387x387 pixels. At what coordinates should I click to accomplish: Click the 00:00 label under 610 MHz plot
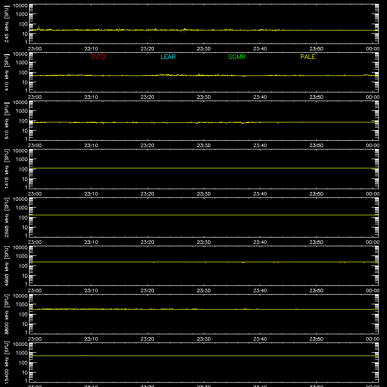pos(372,146)
